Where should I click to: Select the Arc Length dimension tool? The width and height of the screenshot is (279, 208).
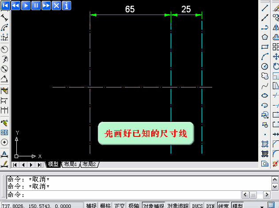(4, 27)
